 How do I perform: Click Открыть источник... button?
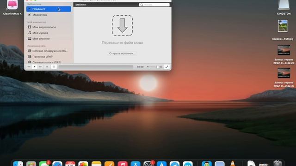(122, 53)
